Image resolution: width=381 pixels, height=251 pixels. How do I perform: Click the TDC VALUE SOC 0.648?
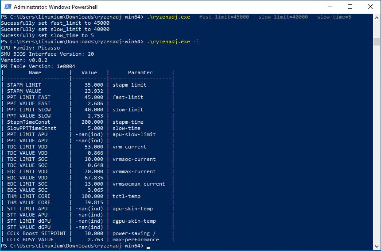click(x=96, y=165)
